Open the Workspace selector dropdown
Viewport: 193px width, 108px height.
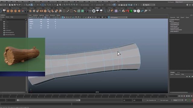tap(184, 2)
